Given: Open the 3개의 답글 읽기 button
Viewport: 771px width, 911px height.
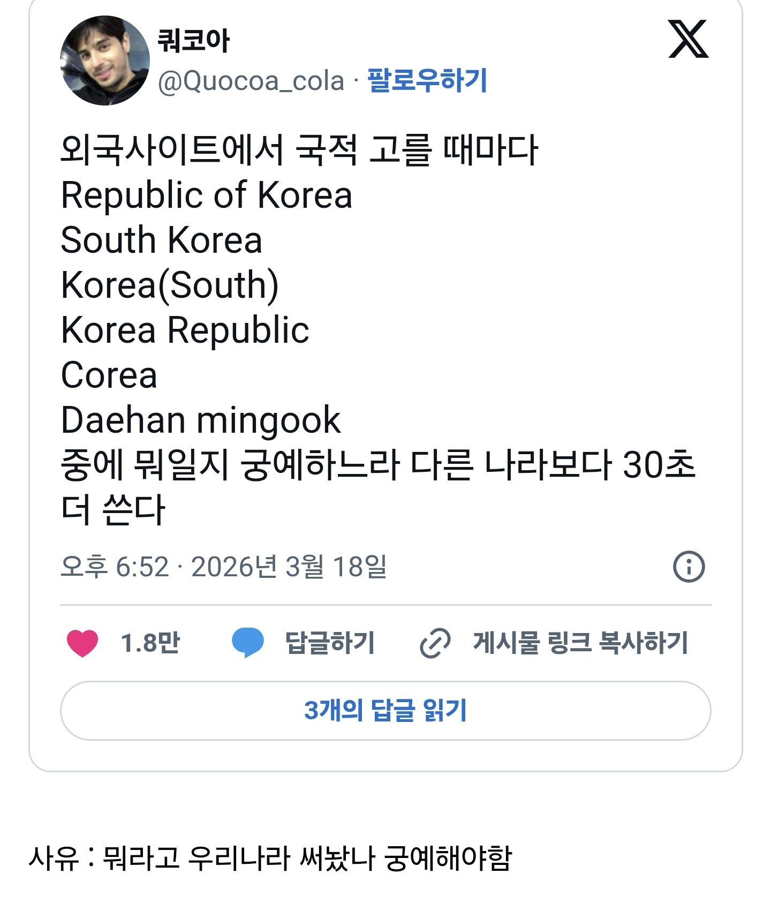Looking at the screenshot, I should (x=385, y=711).
